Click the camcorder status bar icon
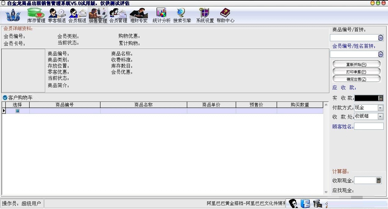The image size is (388, 209). tap(318, 204)
